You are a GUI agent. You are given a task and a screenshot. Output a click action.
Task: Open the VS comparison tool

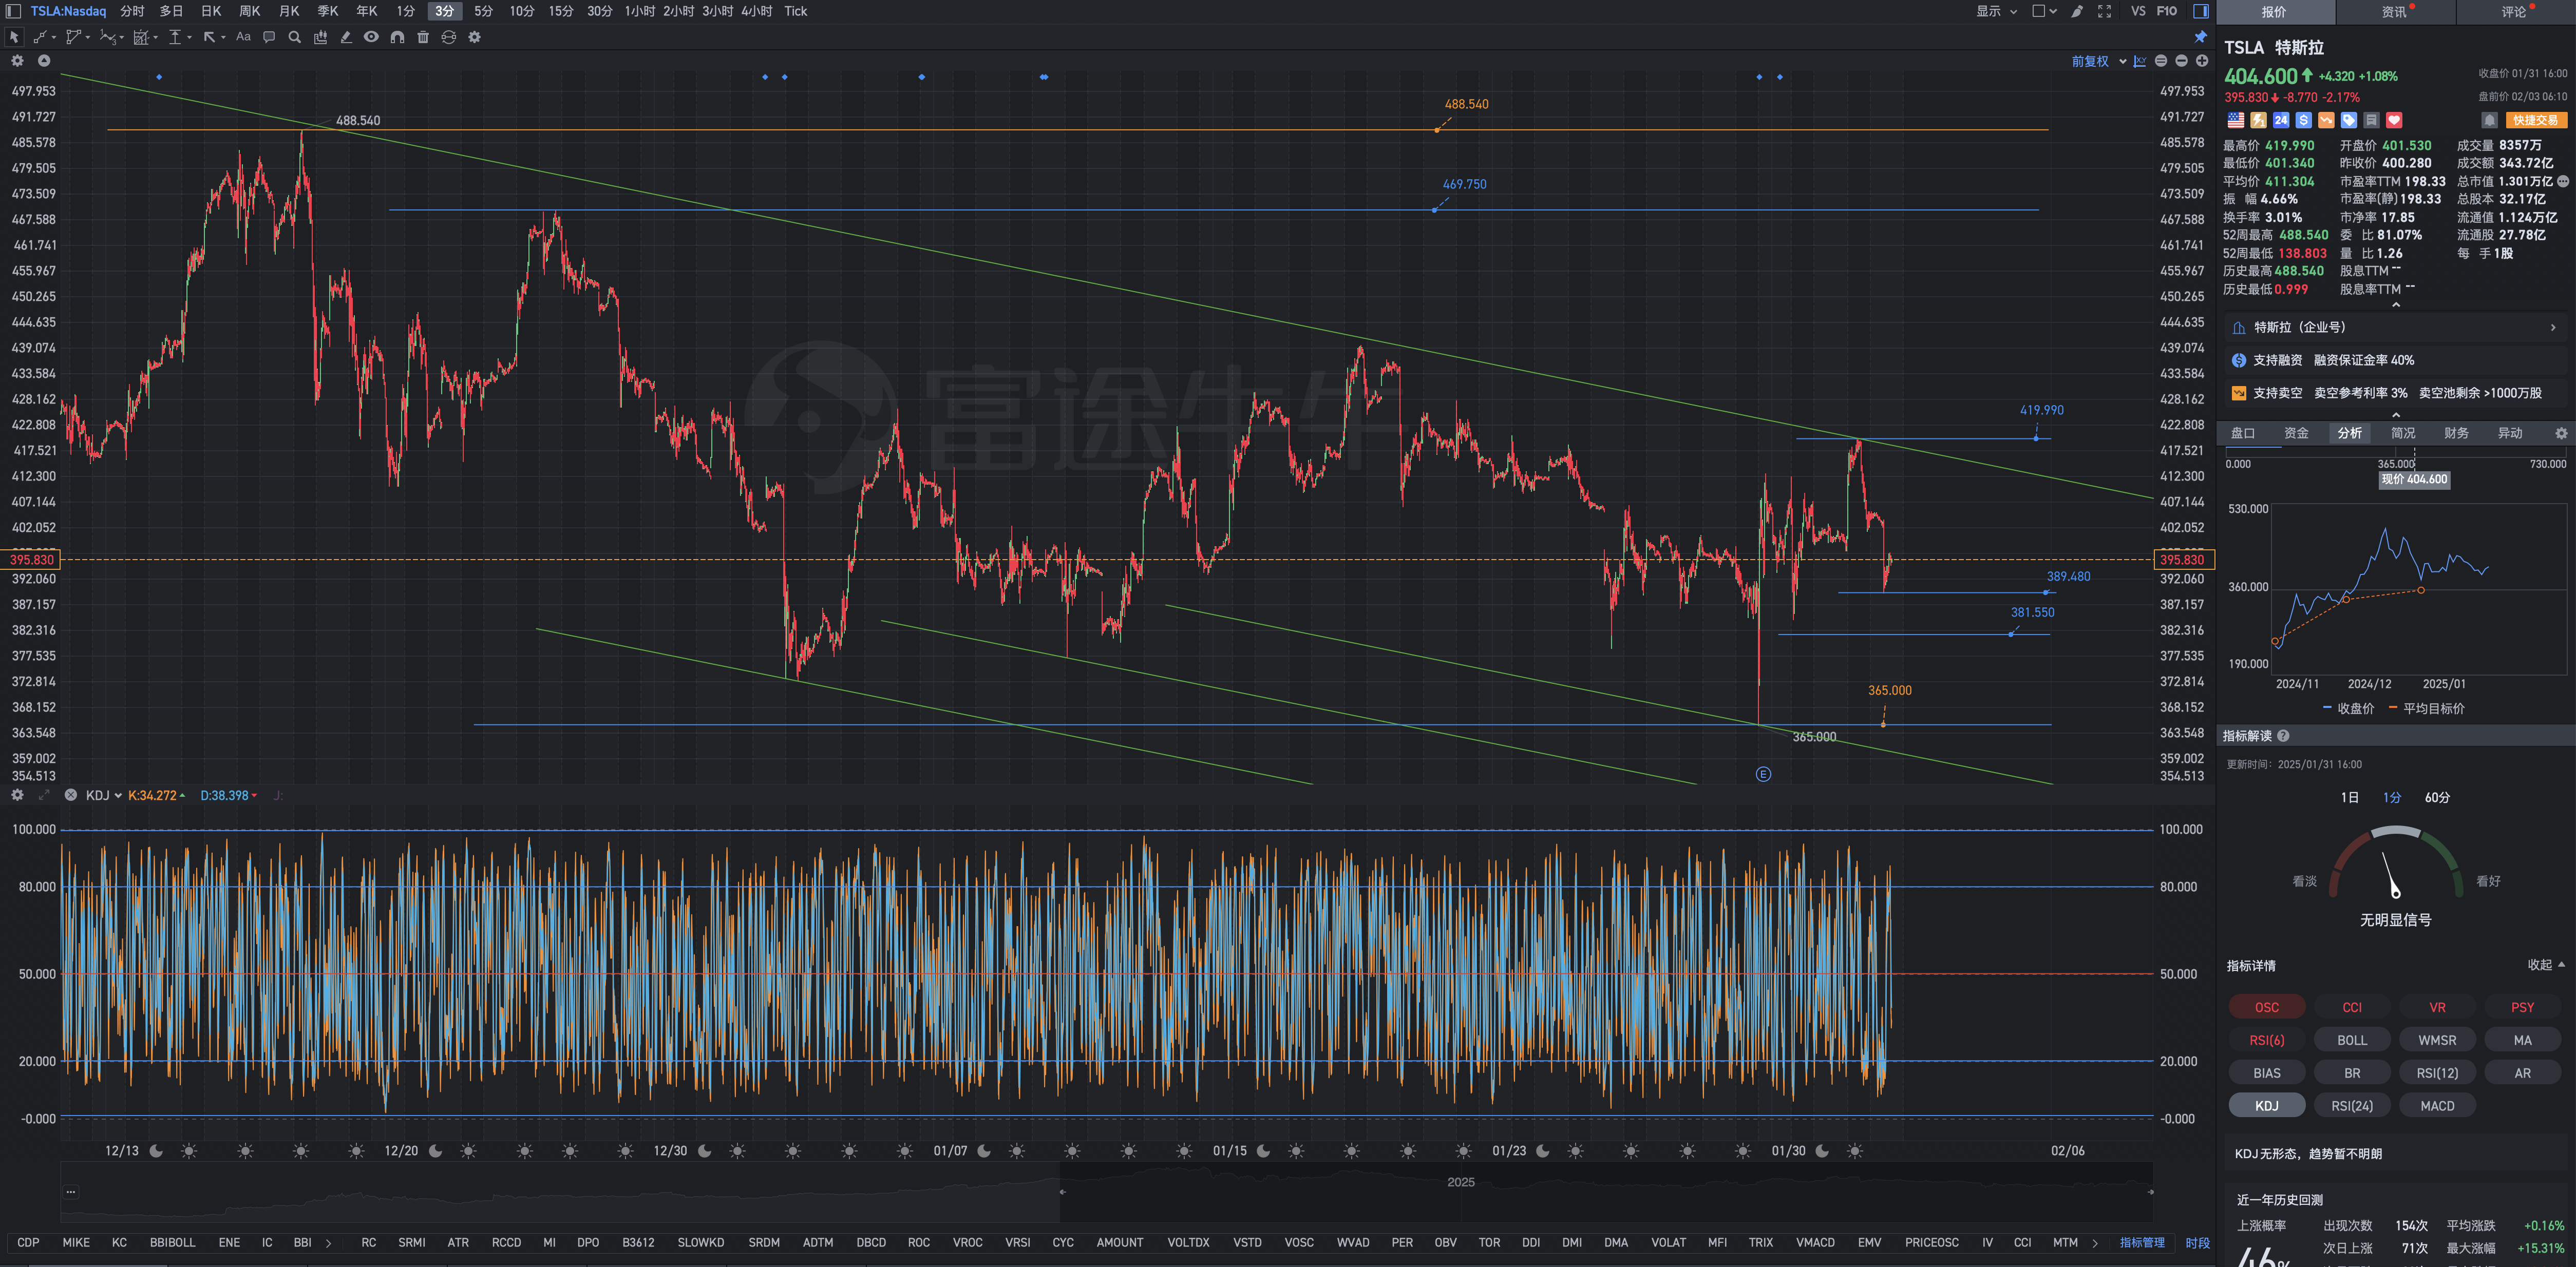pos(2138,11)
